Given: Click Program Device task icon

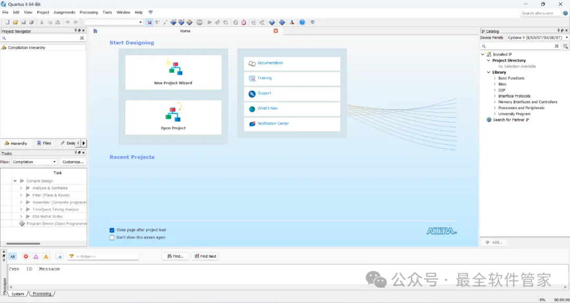Looking at the screenshot, I should pos(22,223).
